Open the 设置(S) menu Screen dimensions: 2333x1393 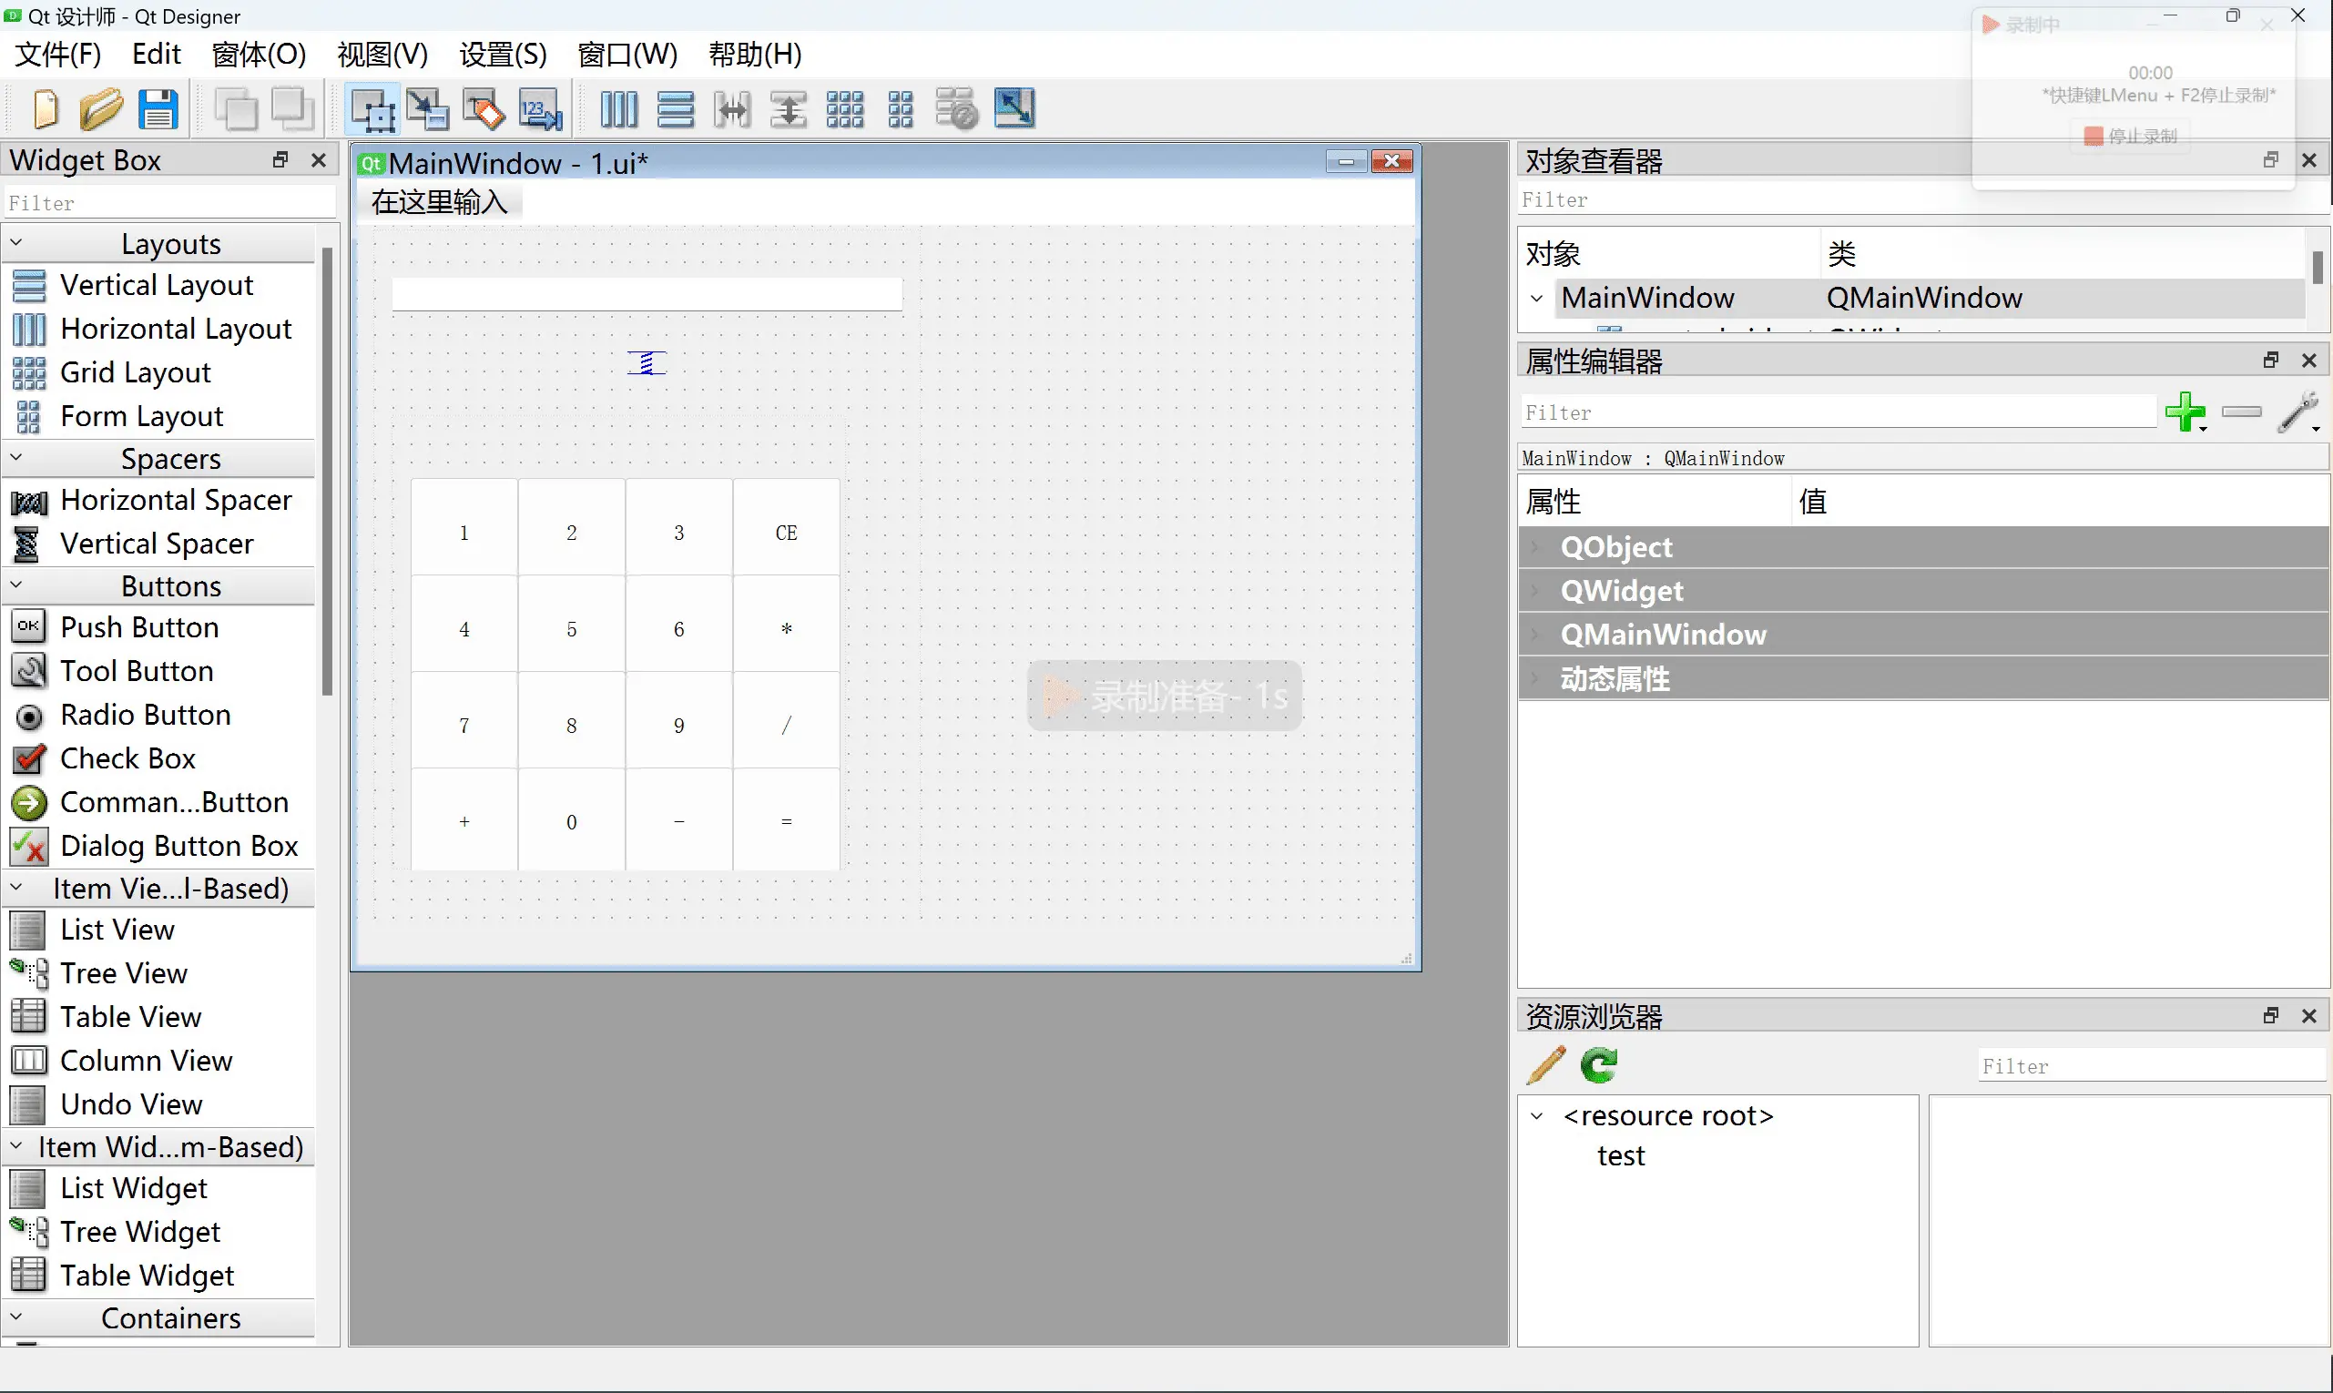point(504,55)
